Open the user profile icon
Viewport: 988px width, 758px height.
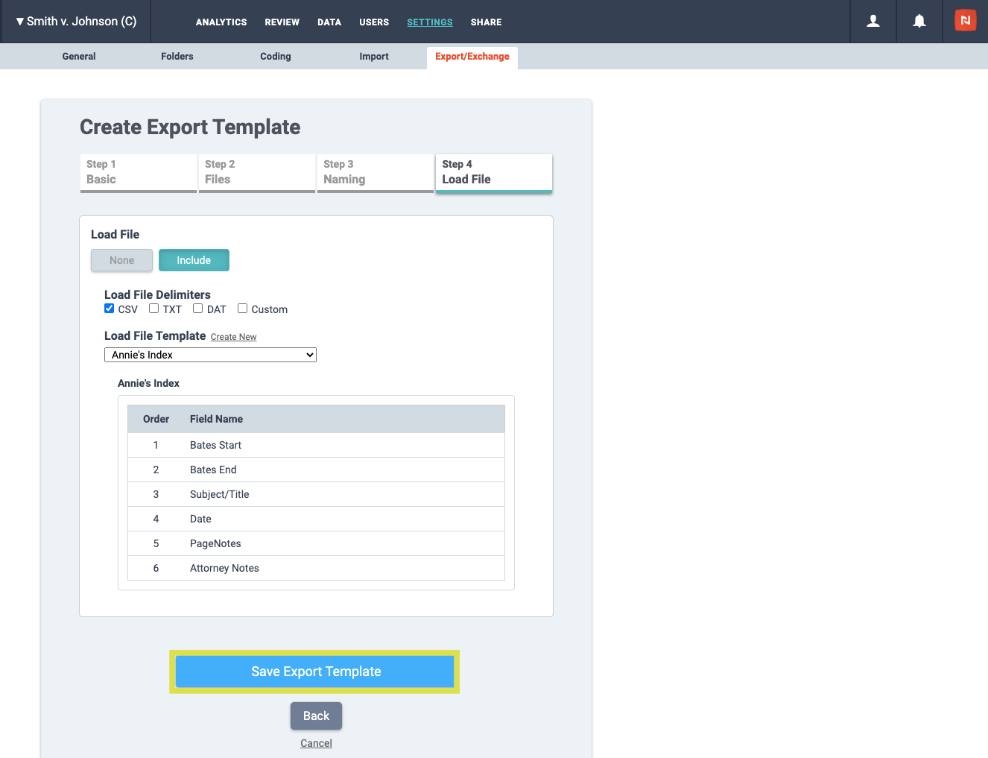click(x=873, y=22)
